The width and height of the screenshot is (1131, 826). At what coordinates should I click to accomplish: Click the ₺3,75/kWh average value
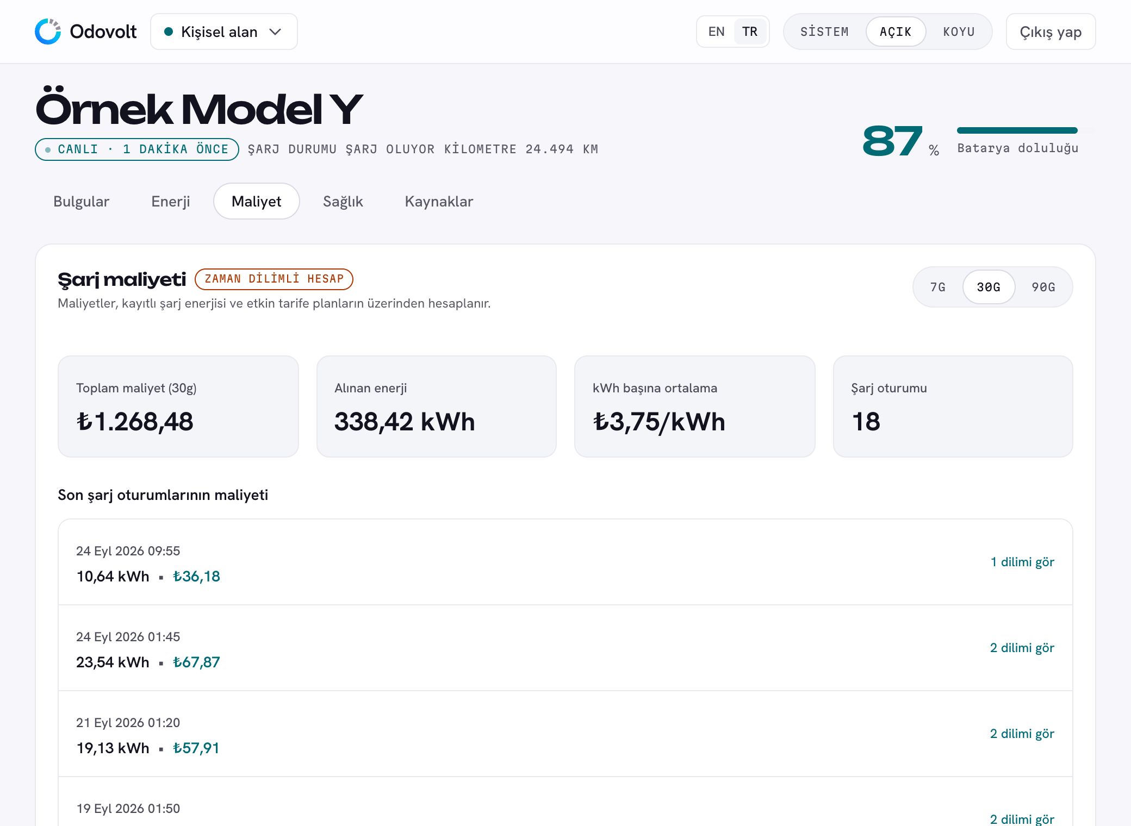pyautogui.click(x=659, y=422)
